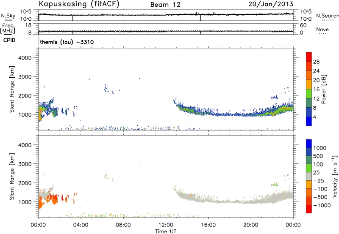Pick the bright blue lowest Power colorbar segment

309,121
